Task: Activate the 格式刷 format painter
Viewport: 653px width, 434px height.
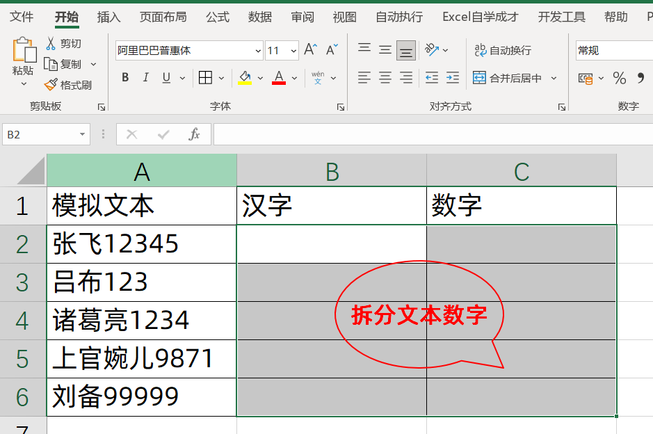Action: (68, 85)
